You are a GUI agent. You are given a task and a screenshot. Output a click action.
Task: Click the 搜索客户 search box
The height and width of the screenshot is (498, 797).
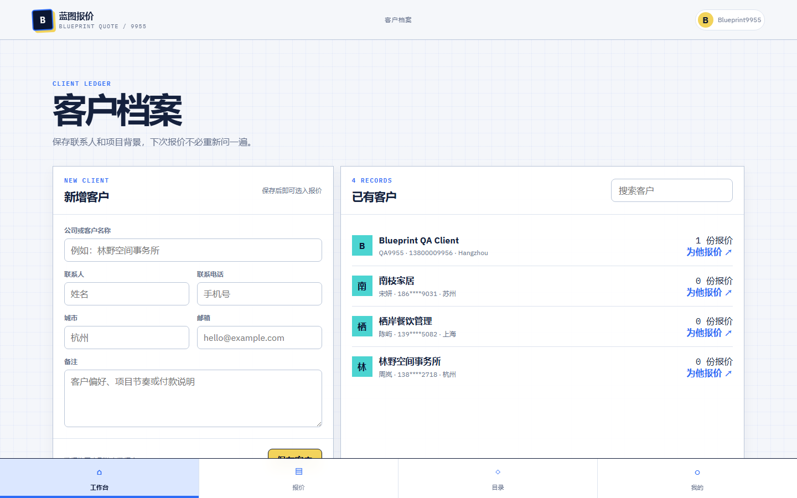[x=672, y=190]
